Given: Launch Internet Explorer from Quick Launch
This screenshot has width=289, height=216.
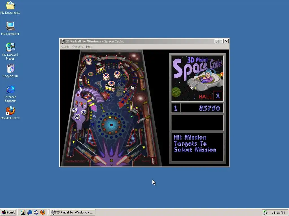Looking at the screenshot, I should 29,212.
